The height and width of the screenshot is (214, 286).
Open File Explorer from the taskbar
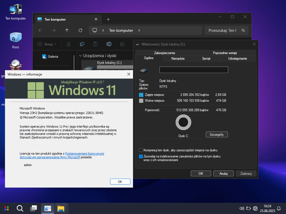click(61, 208)
